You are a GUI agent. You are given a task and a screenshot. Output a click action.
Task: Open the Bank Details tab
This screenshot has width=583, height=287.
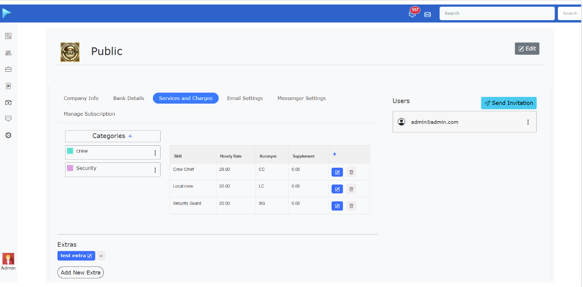[128, 98]
